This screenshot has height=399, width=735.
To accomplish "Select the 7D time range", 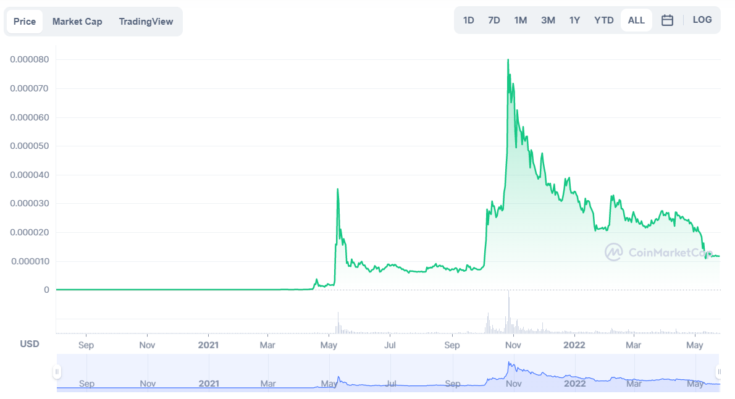I will pos(494,20).
